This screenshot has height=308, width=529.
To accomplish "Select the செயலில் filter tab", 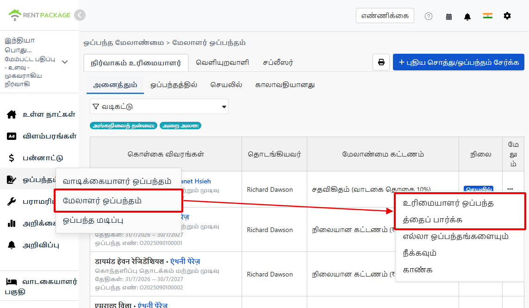I will 226,85.
